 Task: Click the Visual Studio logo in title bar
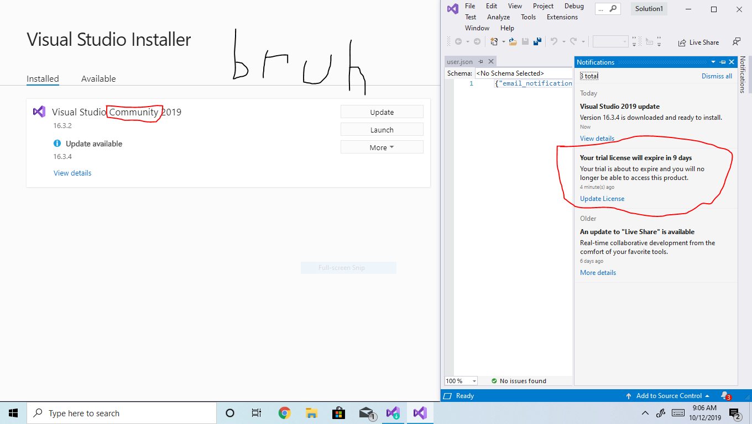click(x=452, y=9)
